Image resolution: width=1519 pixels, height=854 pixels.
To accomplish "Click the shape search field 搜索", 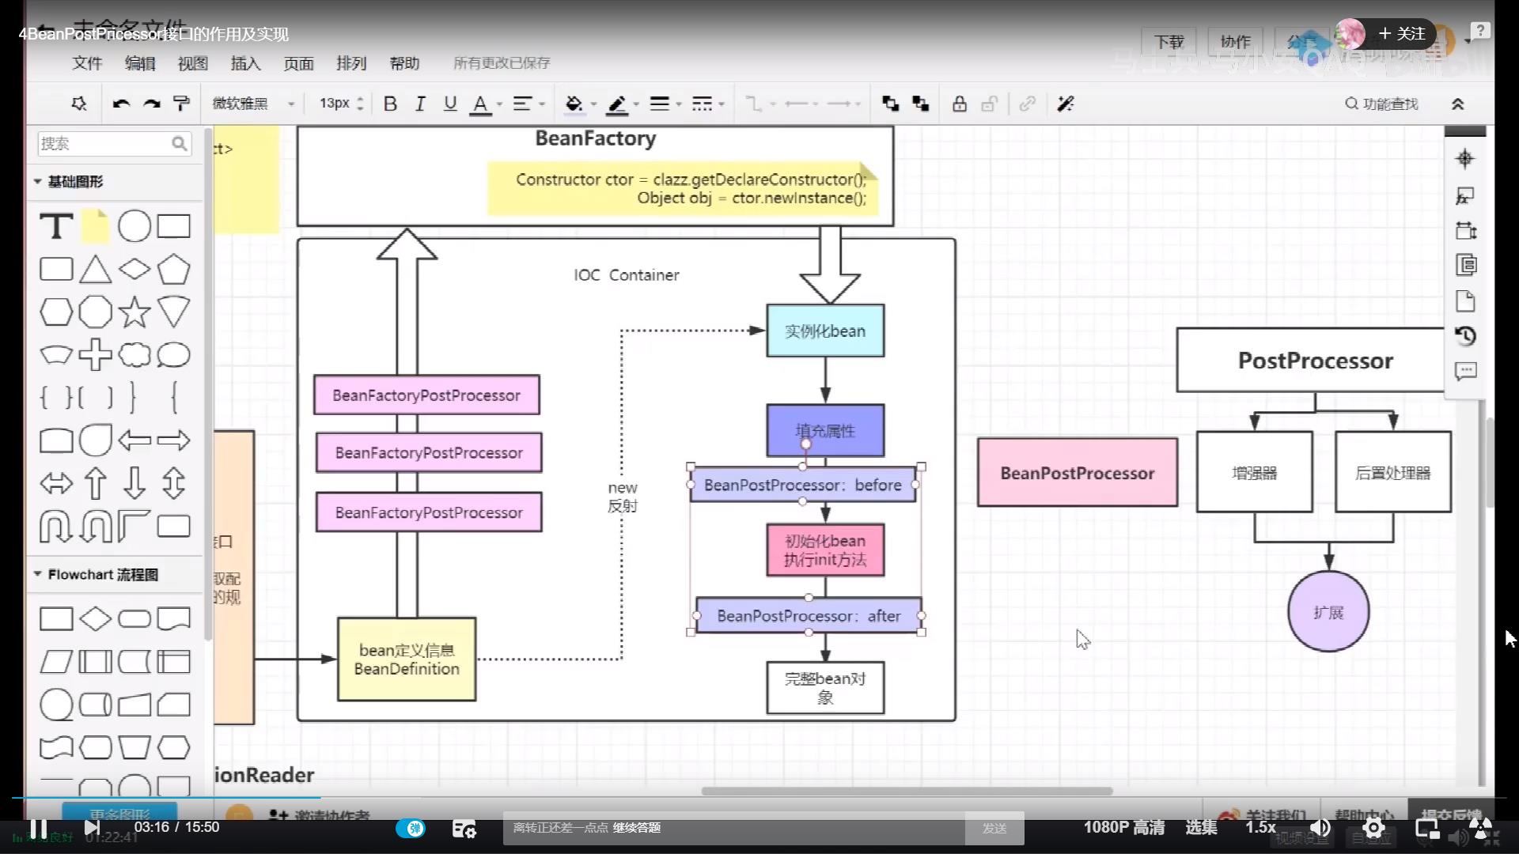I will [x=114, y=143].
